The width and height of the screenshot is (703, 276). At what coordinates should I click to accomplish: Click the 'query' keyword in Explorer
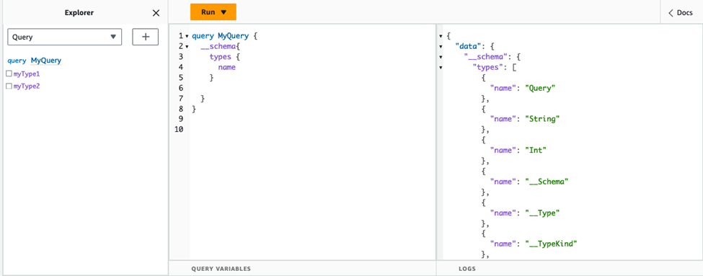17,61
